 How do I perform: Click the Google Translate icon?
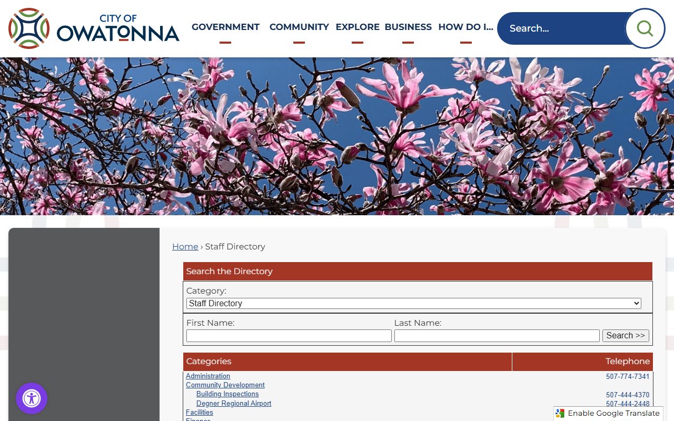coord(560,414)
